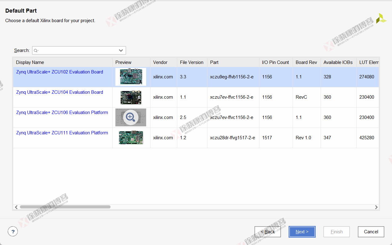Screen dimensions: 392x245
Task: Sort by the I/O Pin Count column header
Action: coord(275,62)
